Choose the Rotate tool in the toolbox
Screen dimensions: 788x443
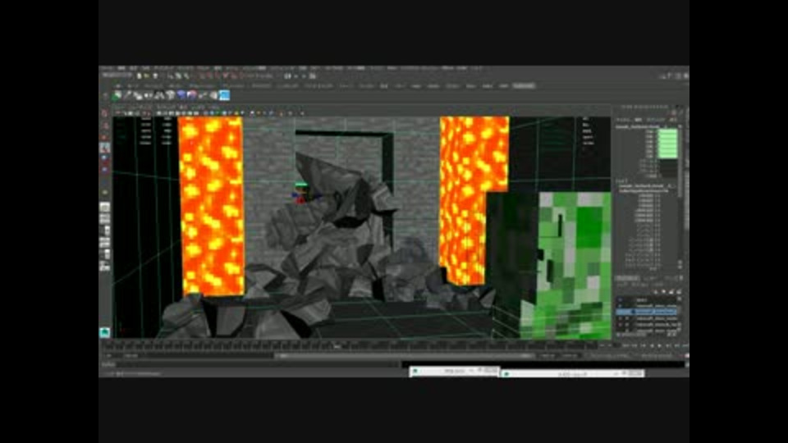(x=104, y=158)
